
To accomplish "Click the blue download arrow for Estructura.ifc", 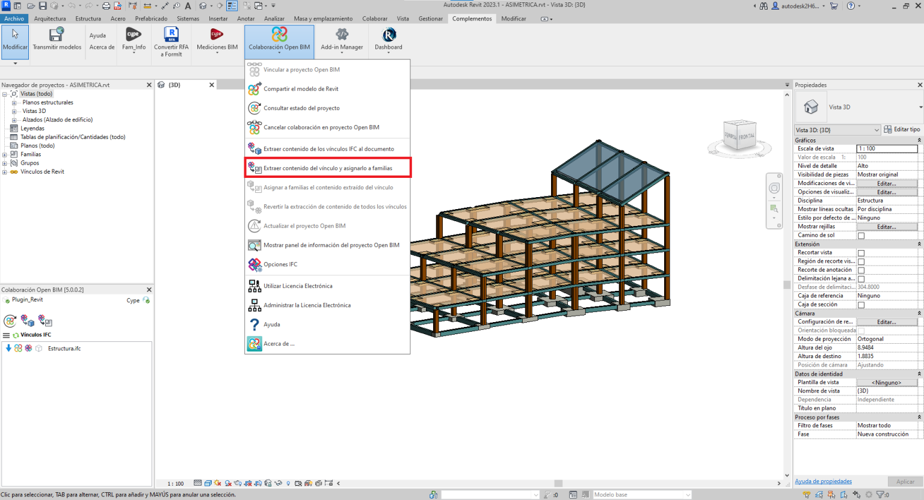I will (x=8, y=348).
